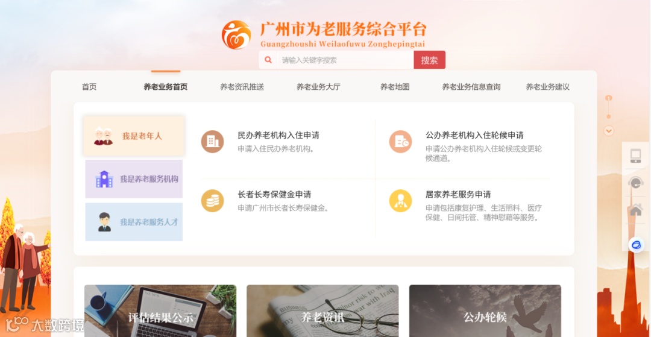
Task: Open the 居家养老服务申请 link
Action: point(458,194)
